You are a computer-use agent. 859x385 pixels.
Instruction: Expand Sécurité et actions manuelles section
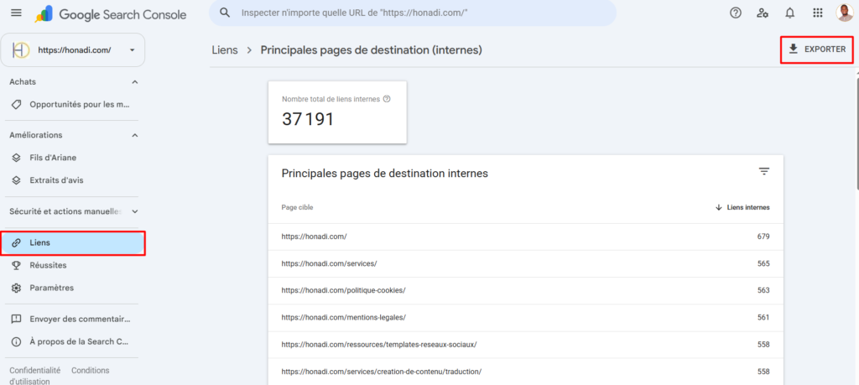(135, 211)
